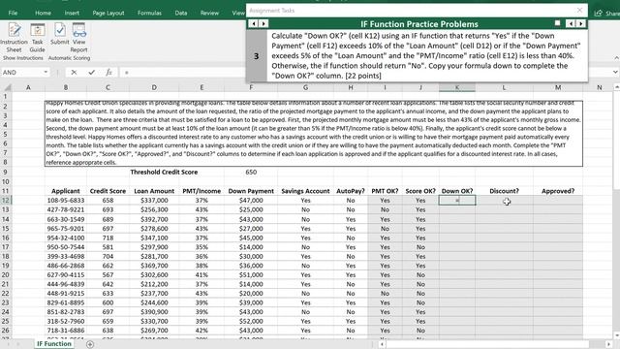Select column D header
Image resolution: width=620 pixels, height=349 pixels.
[x=154, y=87]
